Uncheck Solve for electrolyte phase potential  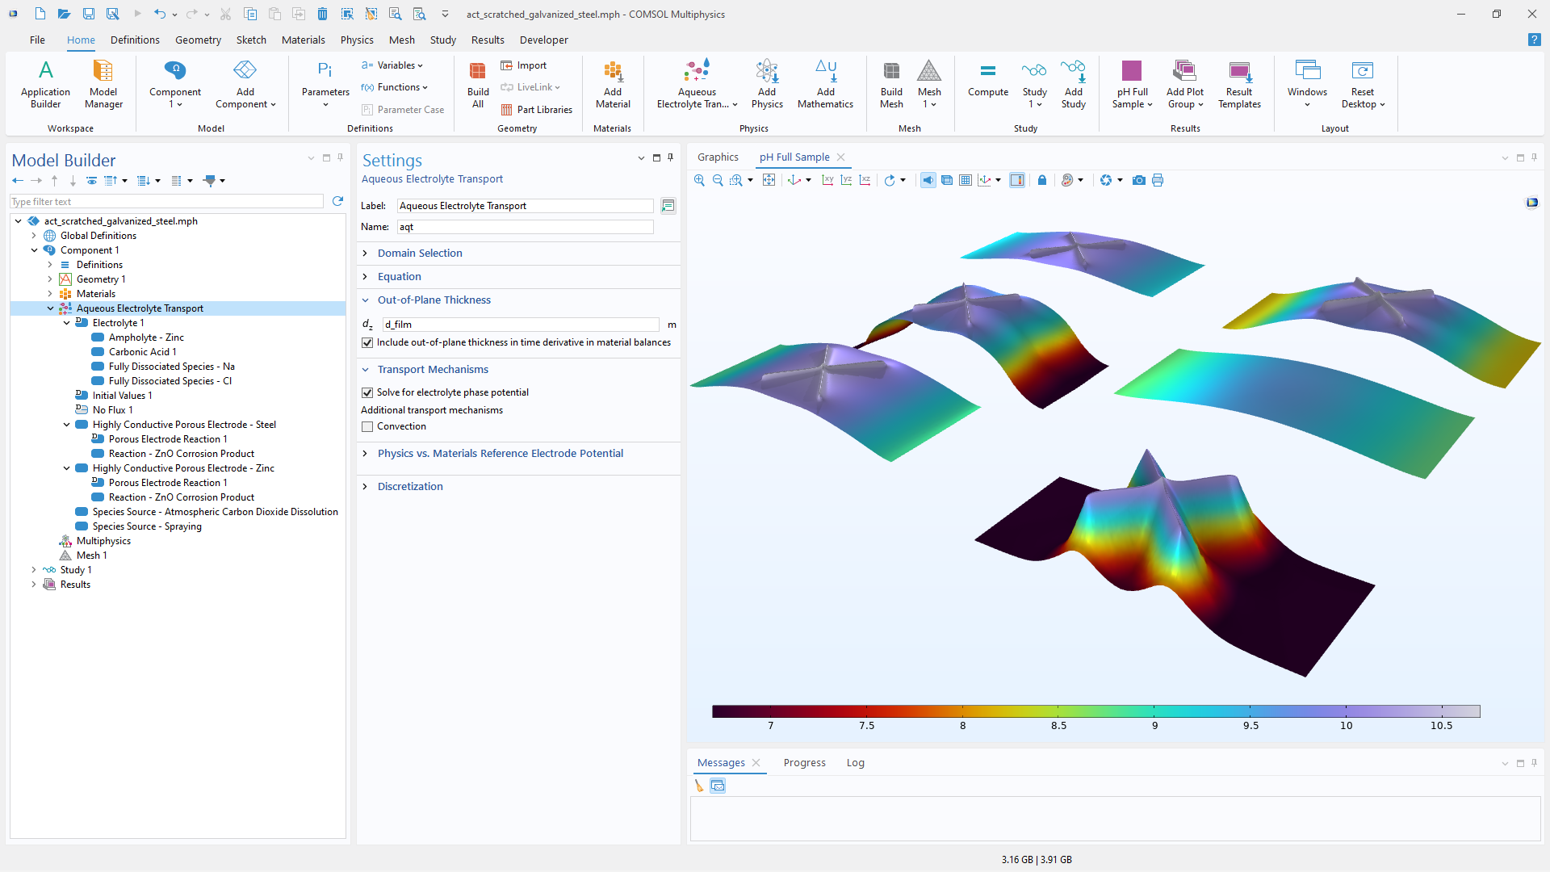pos(368,392)
